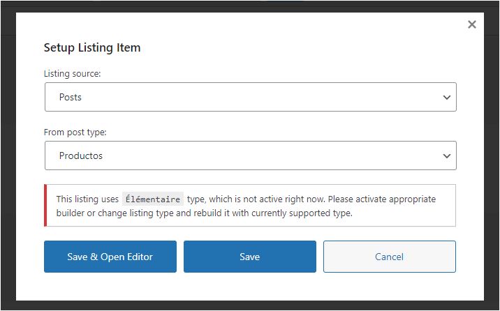Click 'rebuild it with currently supported type' text
Viewport: 500px width, 311px height.
(272, 213)
